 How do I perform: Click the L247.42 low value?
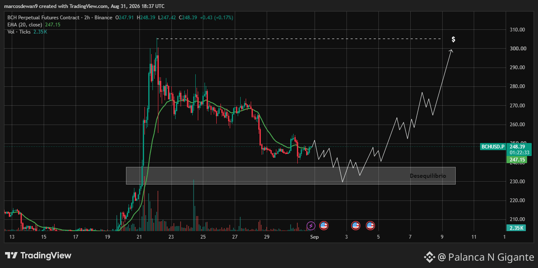[168, 18]
